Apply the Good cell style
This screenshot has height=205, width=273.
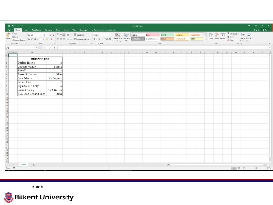167,35
